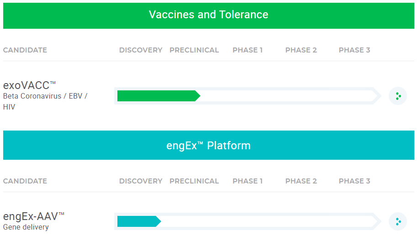The height and width of the screenshot is (241, 418).
Task: Click the green dots icon beside exoVACC
Action: (397, 96)
